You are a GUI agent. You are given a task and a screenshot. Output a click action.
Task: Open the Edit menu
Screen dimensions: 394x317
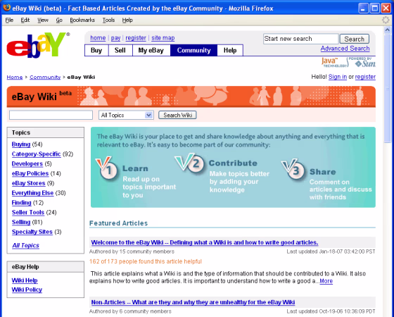click(25, 20)
